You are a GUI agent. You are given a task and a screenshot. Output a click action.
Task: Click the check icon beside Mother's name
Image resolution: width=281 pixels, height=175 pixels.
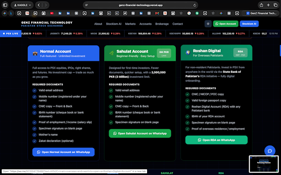tap(34, 135)
